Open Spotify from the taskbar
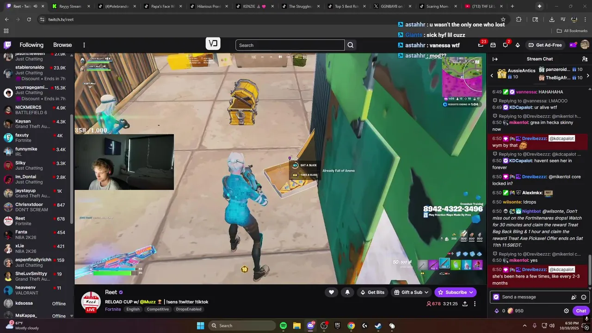The image size is (592, 333). (x=284, y=326)
